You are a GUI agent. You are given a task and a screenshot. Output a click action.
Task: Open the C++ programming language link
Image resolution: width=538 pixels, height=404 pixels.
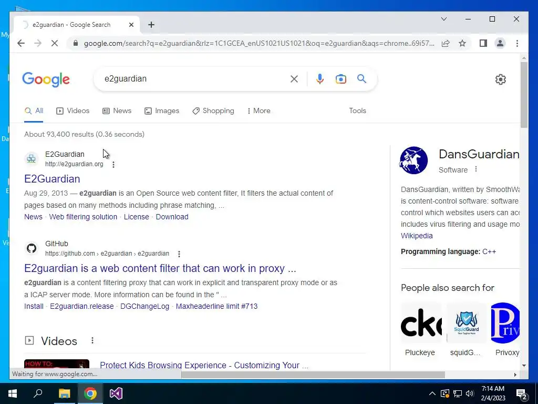(489, 251)
